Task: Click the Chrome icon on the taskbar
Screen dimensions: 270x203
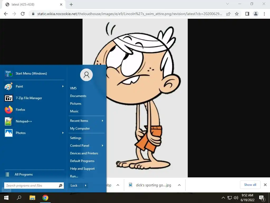Action: pyautogui.click(x=45, y=198)
